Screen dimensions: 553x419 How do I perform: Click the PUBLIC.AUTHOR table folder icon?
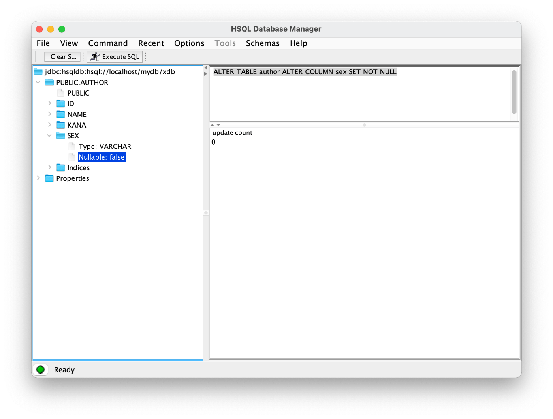[49, 82]
